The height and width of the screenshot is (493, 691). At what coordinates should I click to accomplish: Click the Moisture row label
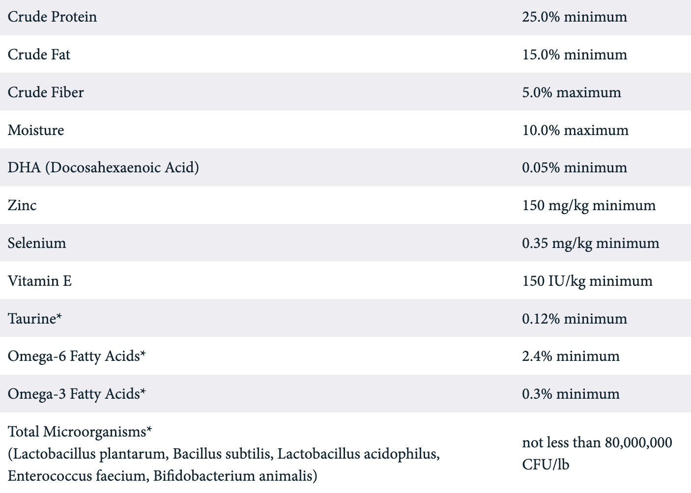[x=36, y=130]
